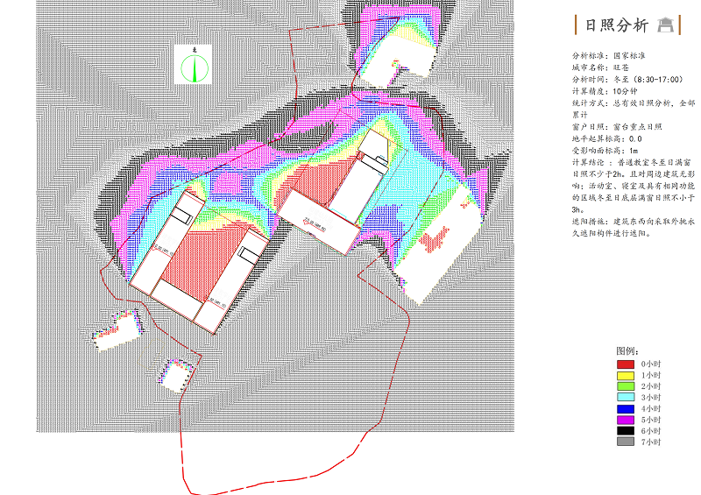The height and width of the screenshot is (495, 701).
Task: Click the 图例 legend heading
Action: (627, 350)
